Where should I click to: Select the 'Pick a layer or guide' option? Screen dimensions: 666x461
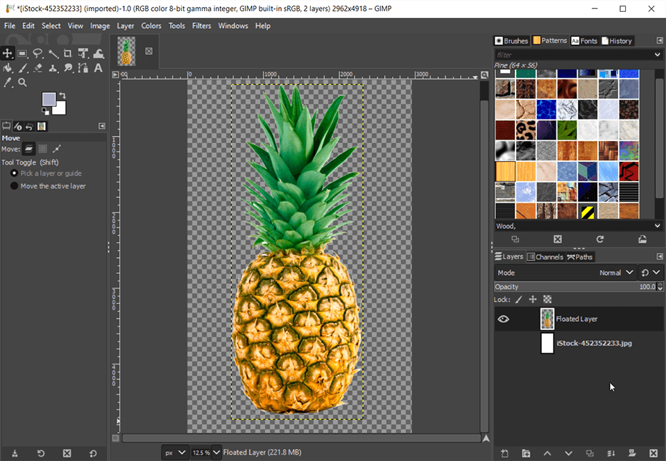pyautogui.click(x=14, y=174)
